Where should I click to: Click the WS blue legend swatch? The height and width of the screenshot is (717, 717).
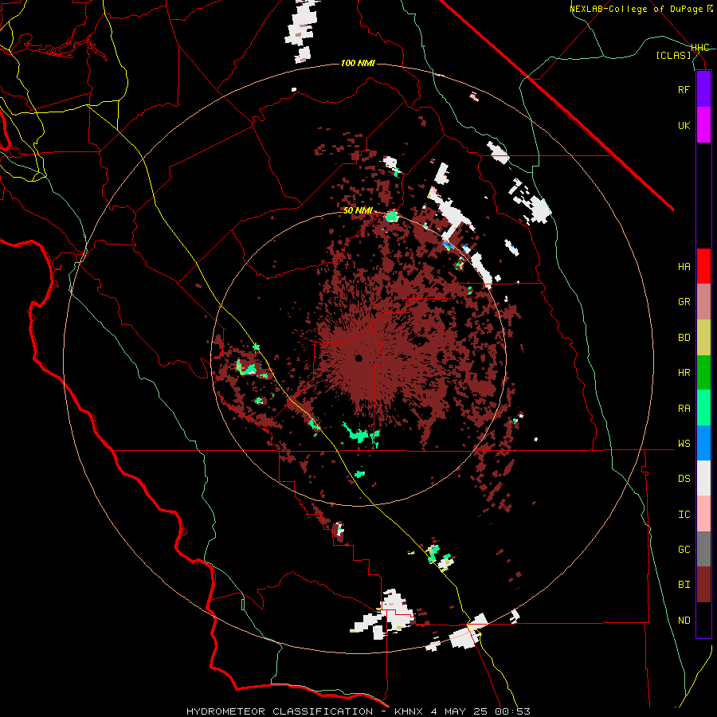pos(703,443)
